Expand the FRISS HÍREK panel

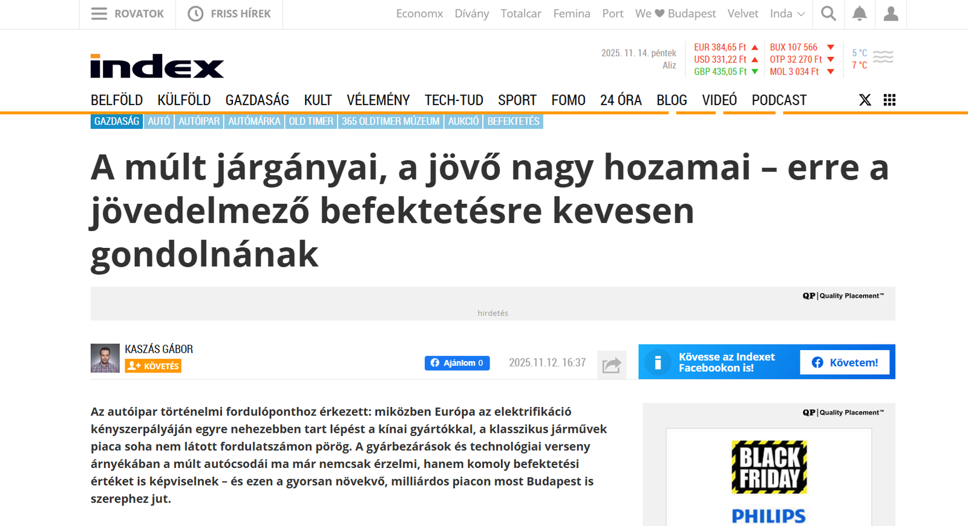[x=229, y=13]
